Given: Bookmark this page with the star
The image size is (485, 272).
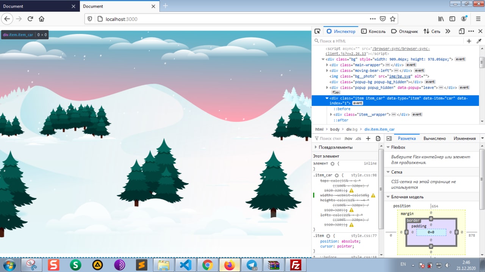Looking at the screenshot, I should [393, 19].
